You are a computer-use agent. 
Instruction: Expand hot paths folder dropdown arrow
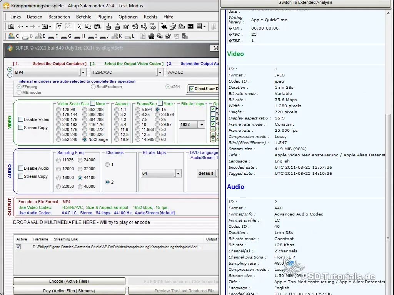(50, 27)
